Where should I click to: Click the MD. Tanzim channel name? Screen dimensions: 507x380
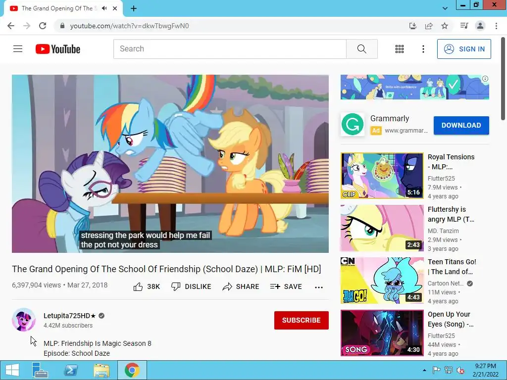(443, 231)
